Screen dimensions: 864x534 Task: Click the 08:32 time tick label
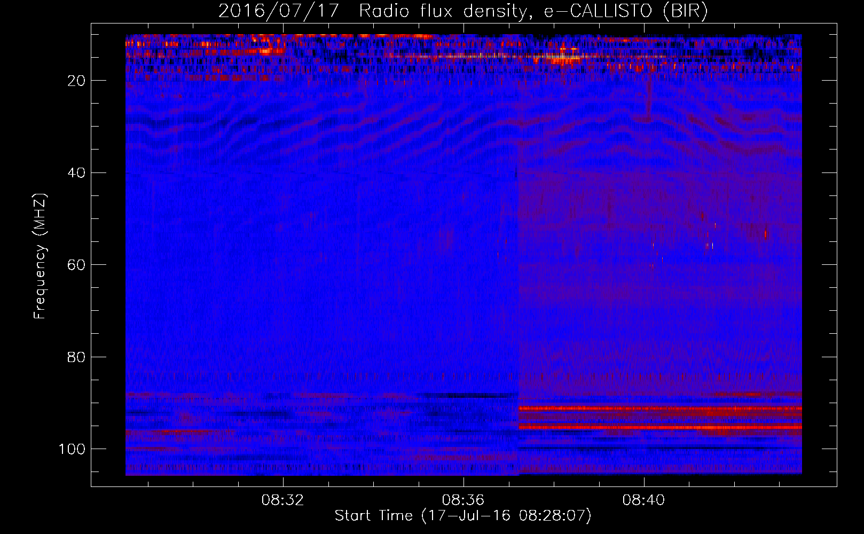[282, 500]
